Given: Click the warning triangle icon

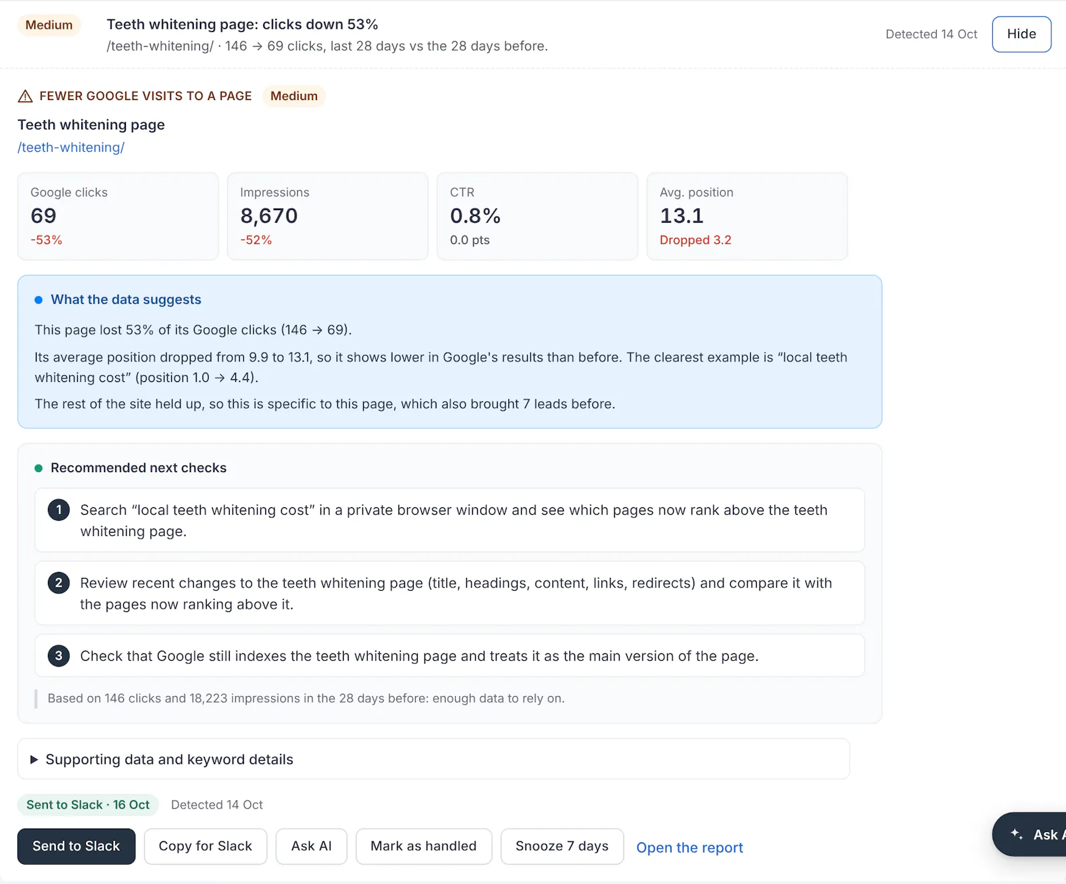Looking at the screenshot, I should (25, 96).
